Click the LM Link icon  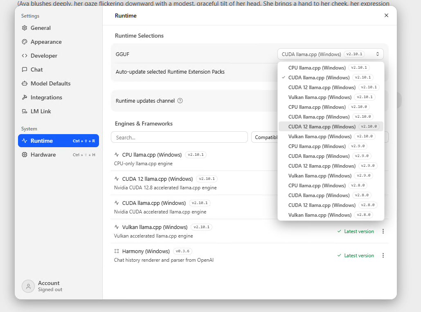tap(25, 111)
